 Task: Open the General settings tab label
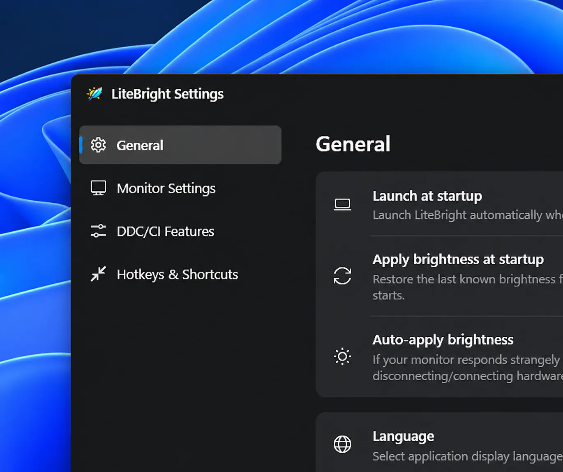coord(140,145)
